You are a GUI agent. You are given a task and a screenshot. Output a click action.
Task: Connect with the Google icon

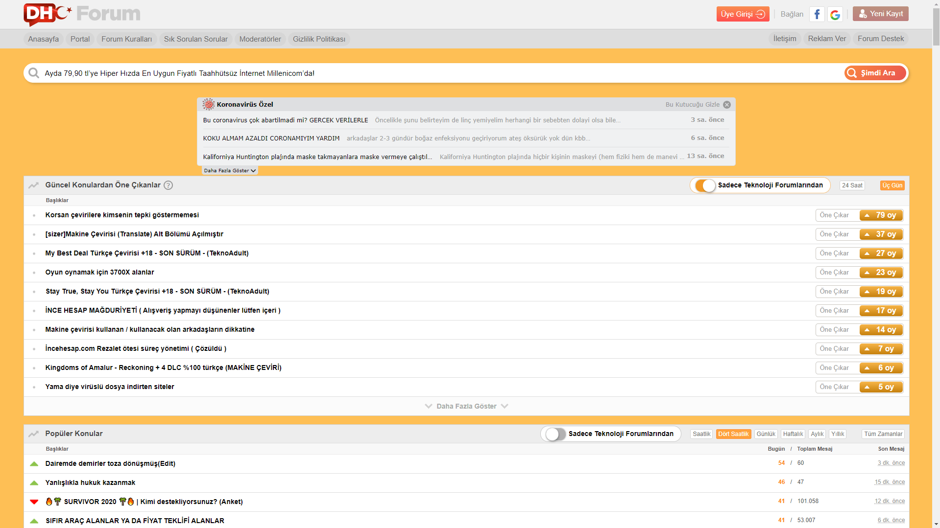pyautogui.click(x=835, y=14)
